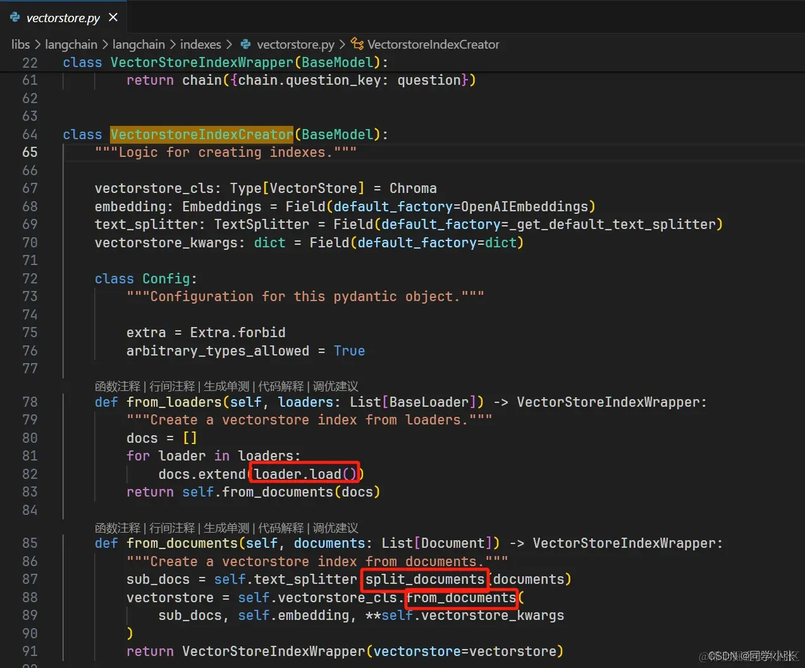The height and width of the screenshot is (668, 805).
Task: Click vectorstore=vectorstore on line 91
Action: pos(465,652)
